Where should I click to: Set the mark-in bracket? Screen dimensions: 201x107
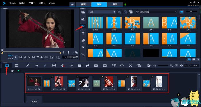click(64, 52)
